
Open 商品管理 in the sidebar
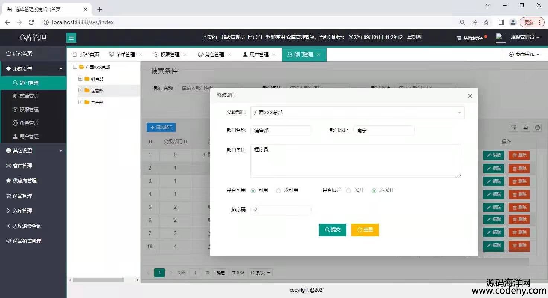tap(33, 196)
